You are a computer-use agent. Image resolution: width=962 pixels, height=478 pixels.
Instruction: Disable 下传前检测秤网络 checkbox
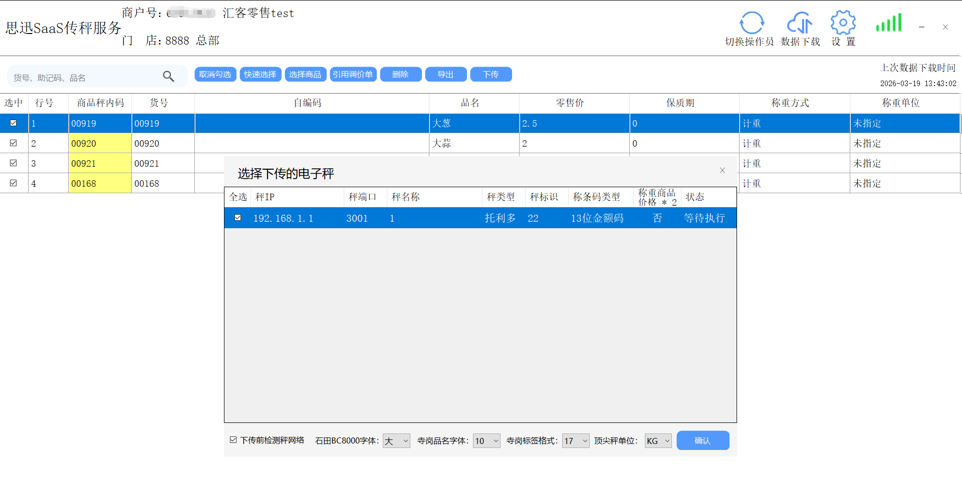[233, 440]
